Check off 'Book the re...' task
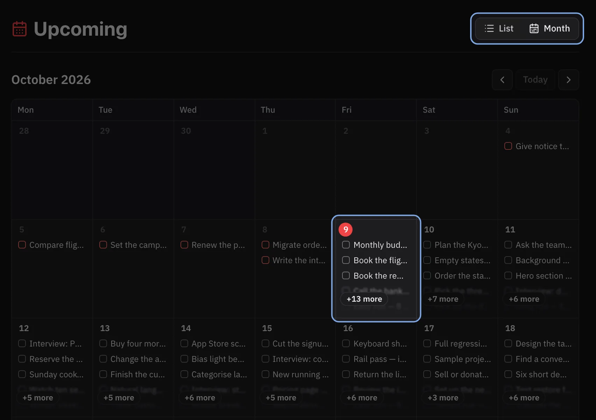The image size is (596, 420). point(346,275)
